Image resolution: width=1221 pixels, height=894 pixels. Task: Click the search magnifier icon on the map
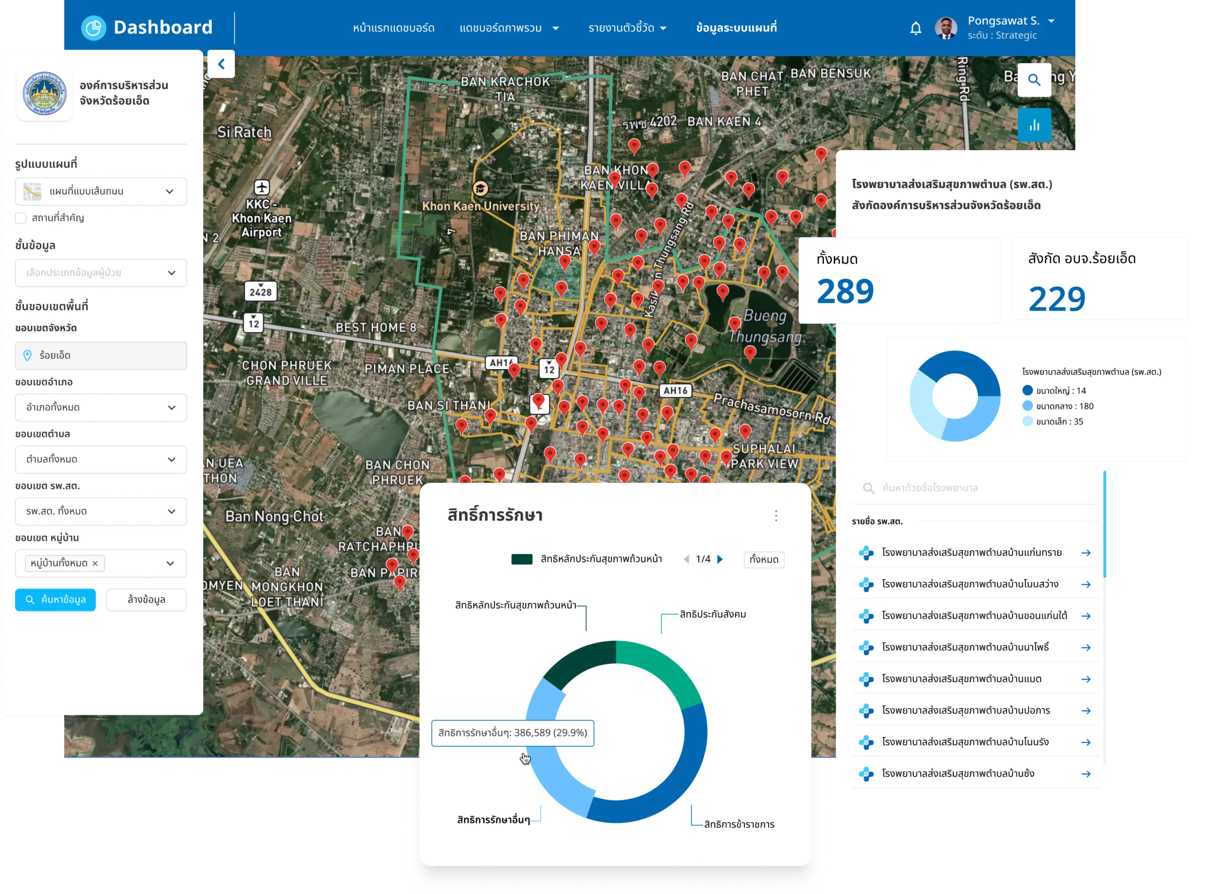point(1034,80)
